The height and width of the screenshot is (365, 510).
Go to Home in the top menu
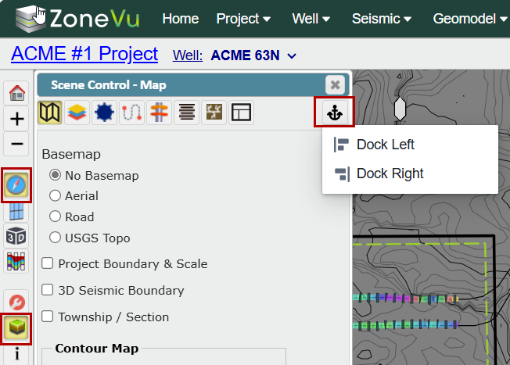(x=181, y=19)
